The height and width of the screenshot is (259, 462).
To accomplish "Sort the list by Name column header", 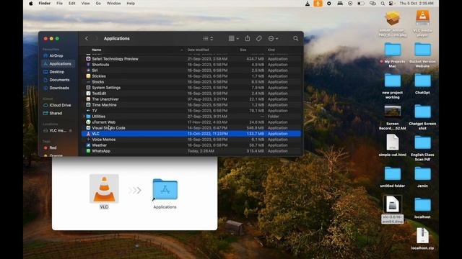I will 97,50.
